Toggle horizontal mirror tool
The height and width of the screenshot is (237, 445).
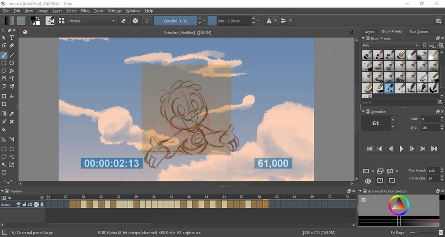(269, 21)
